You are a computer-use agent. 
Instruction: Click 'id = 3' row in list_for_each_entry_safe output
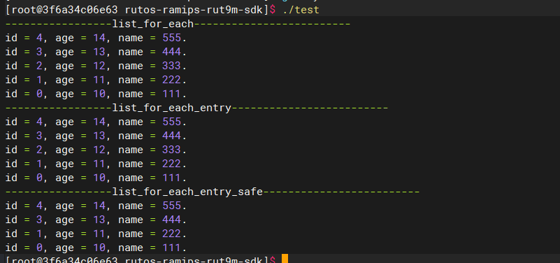tap(96, 220)
